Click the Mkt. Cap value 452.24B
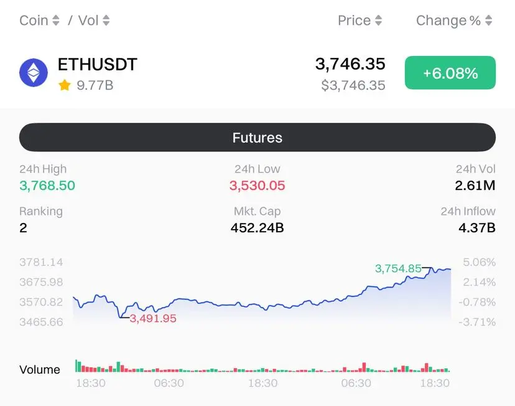This screenshot has height=406, width=515. point(257,227)
